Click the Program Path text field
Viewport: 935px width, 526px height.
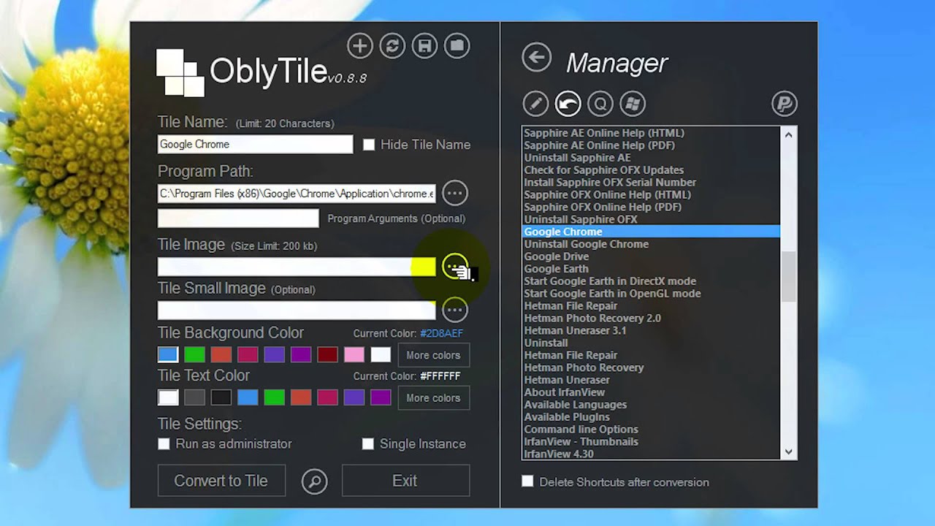297,194
